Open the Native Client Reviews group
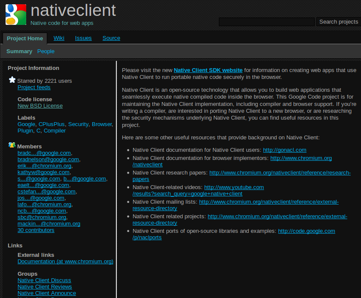This screenshot has width=361, height=298. tap(45, 287)
